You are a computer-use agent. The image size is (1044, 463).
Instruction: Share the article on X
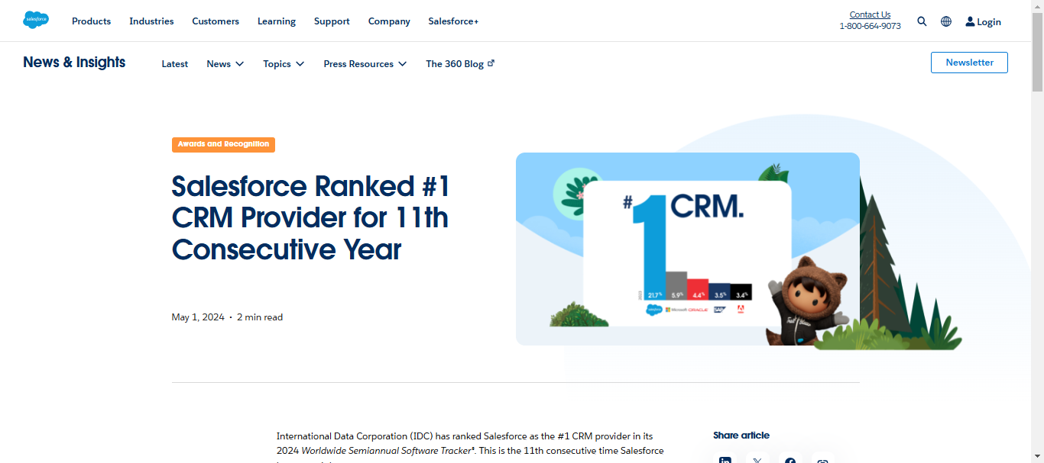[757, 459]
